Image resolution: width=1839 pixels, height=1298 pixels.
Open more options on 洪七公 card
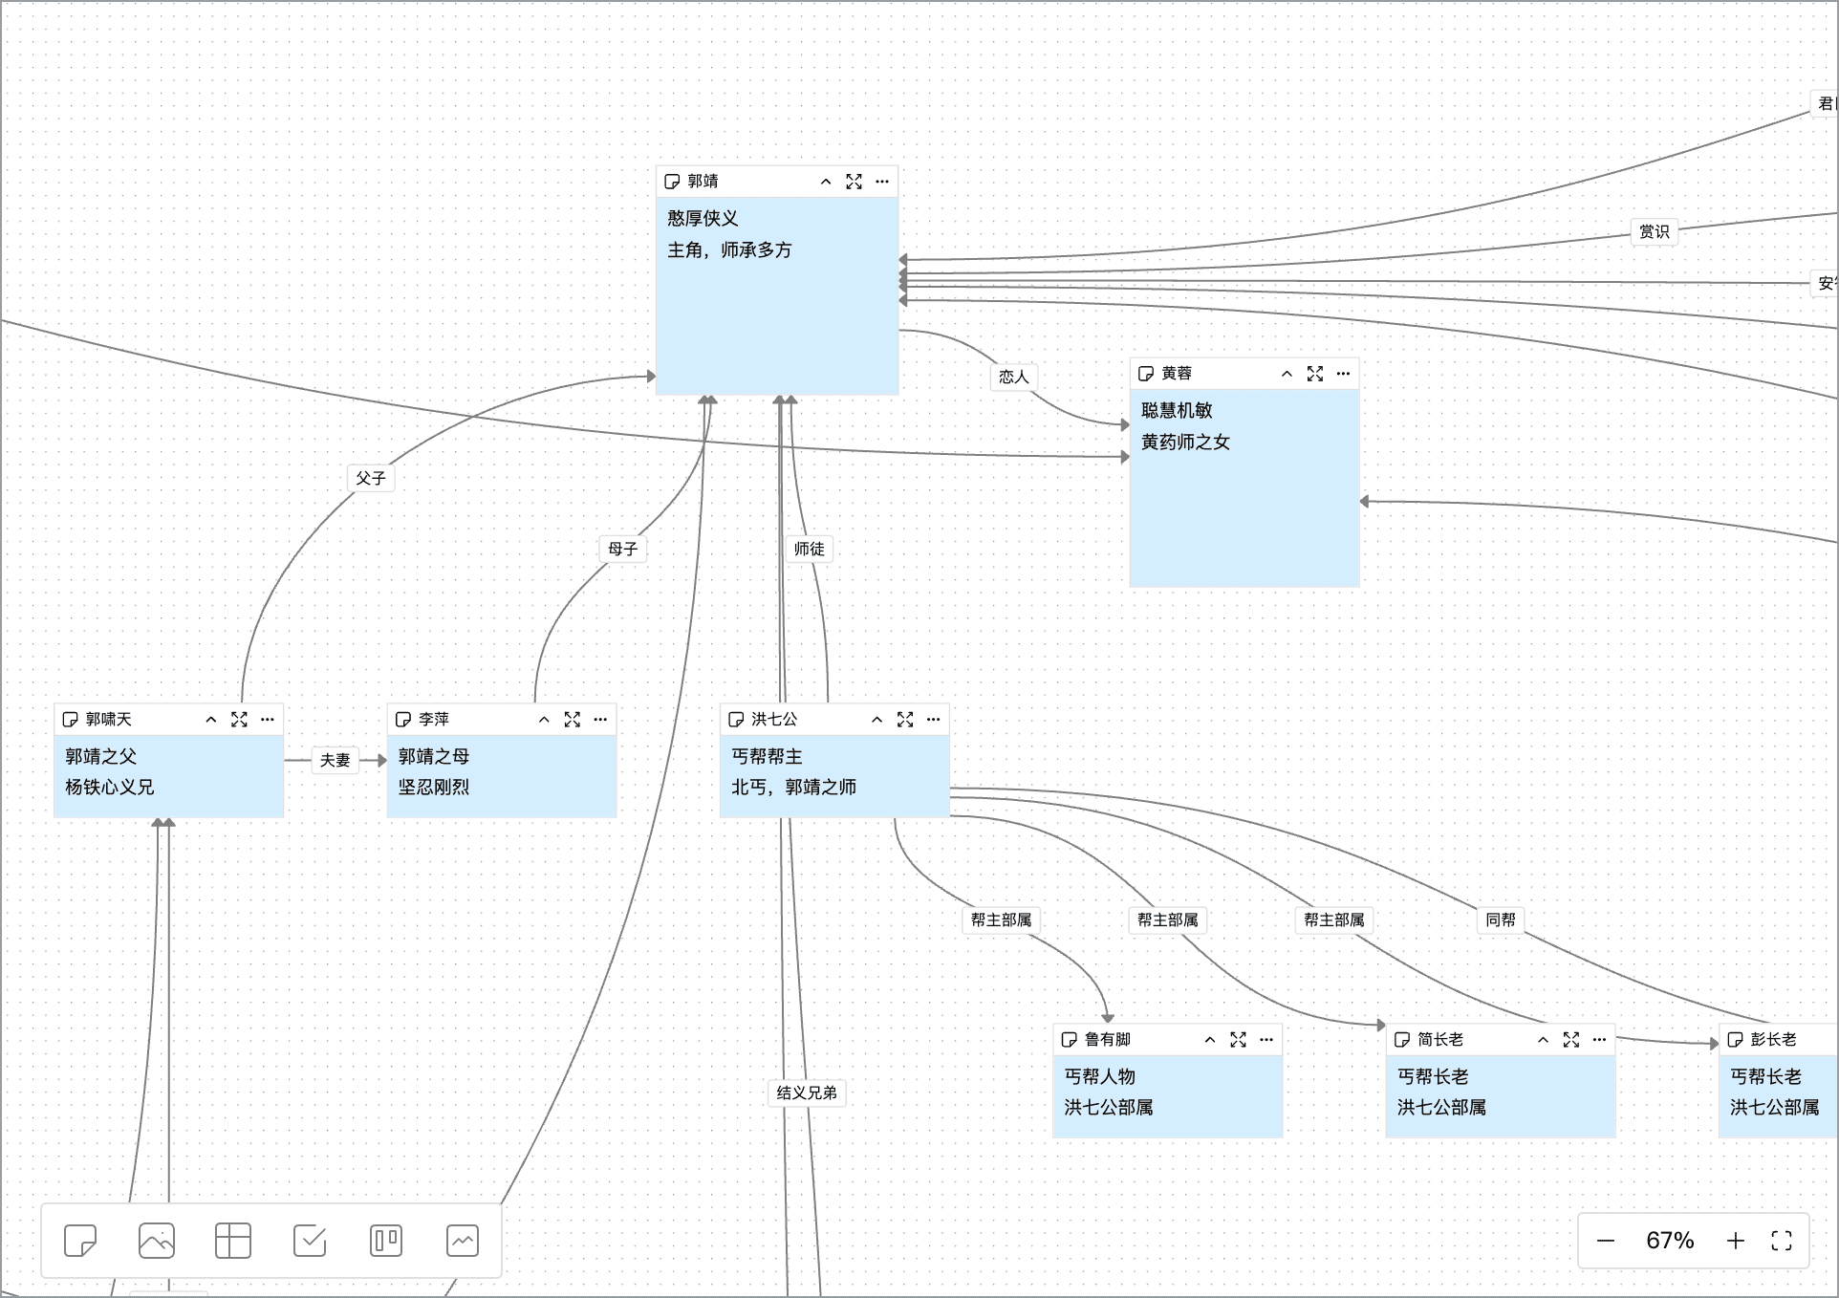(934, 720)
